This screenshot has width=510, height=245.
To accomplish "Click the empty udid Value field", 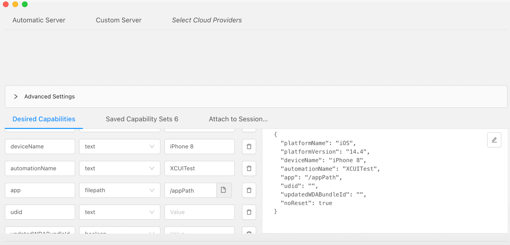I will tap(200, 212).
